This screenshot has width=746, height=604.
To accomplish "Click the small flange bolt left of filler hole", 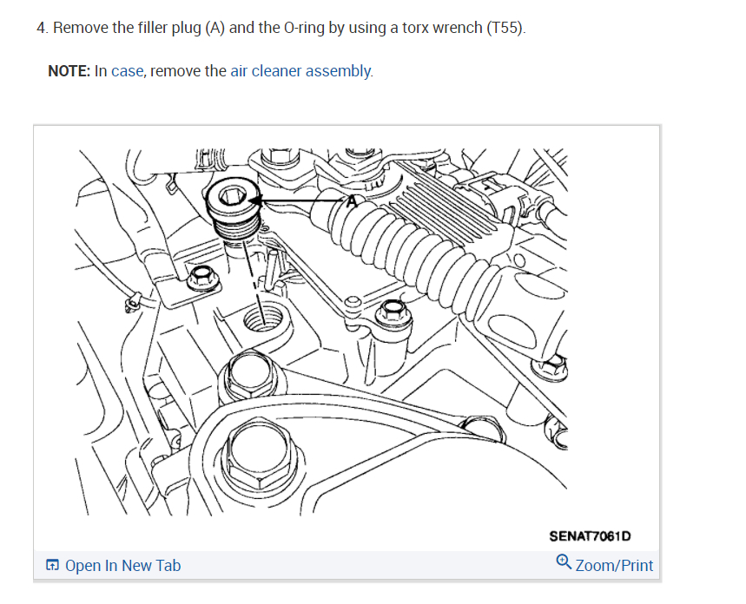I will pyautogui.click(x=200, y=278).
